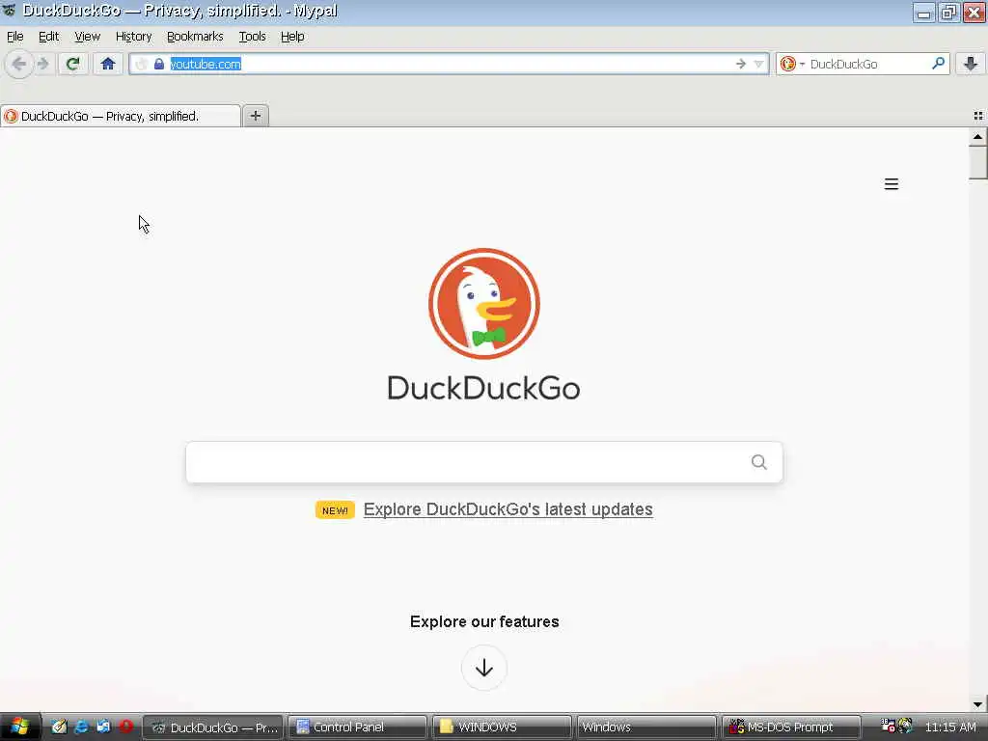Launch Internet Explorer from quick launch
This screenshot has height=741, width=988.
coord(81,727)
